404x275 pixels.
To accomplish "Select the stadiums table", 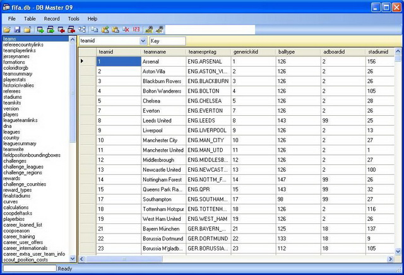I will (13, 97).
